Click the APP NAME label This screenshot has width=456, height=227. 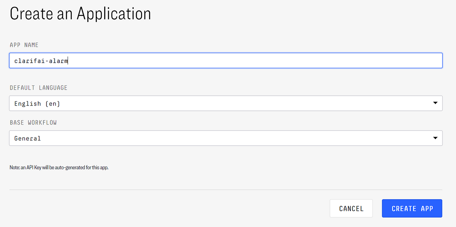point(24,45)
